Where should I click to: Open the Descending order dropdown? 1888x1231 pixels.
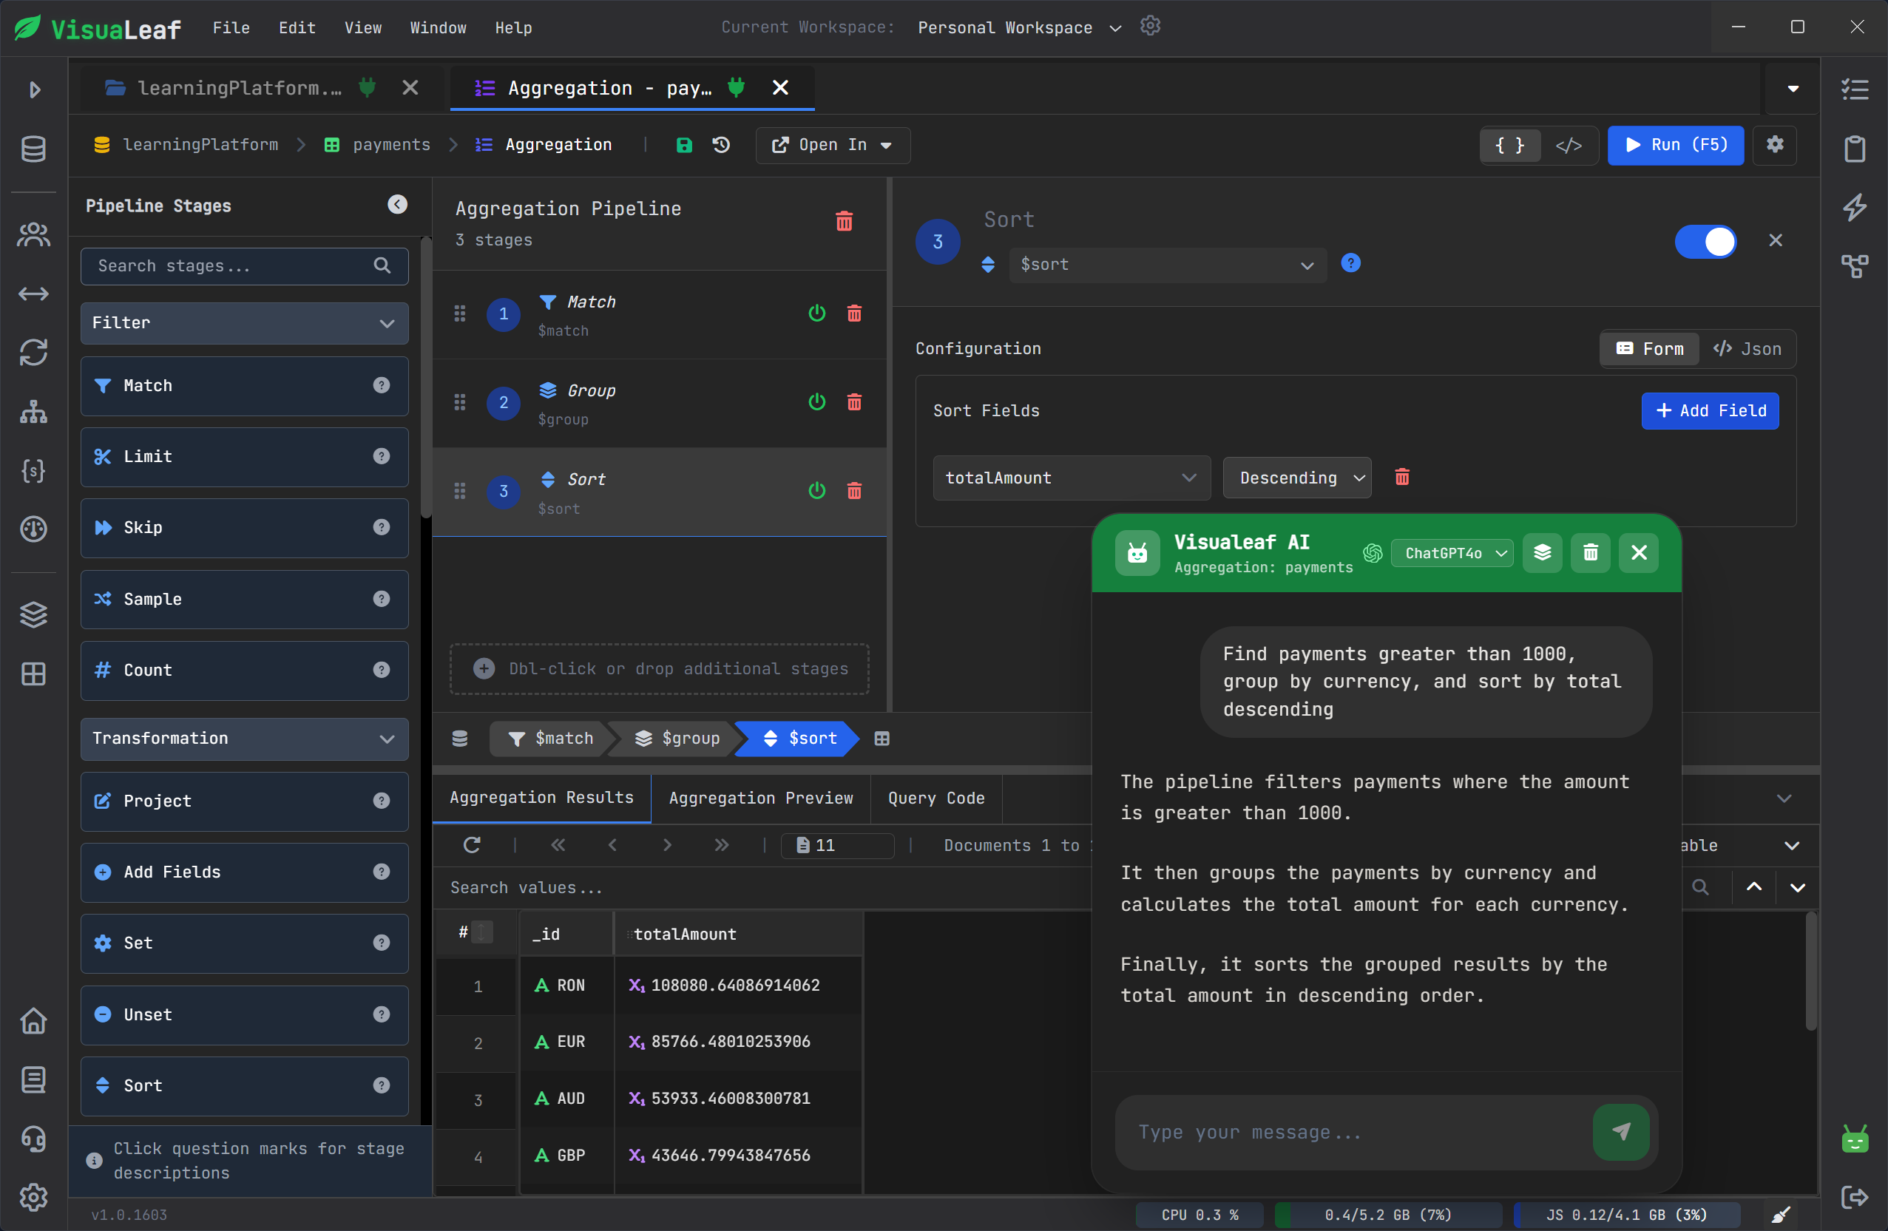coord(1296,478)
